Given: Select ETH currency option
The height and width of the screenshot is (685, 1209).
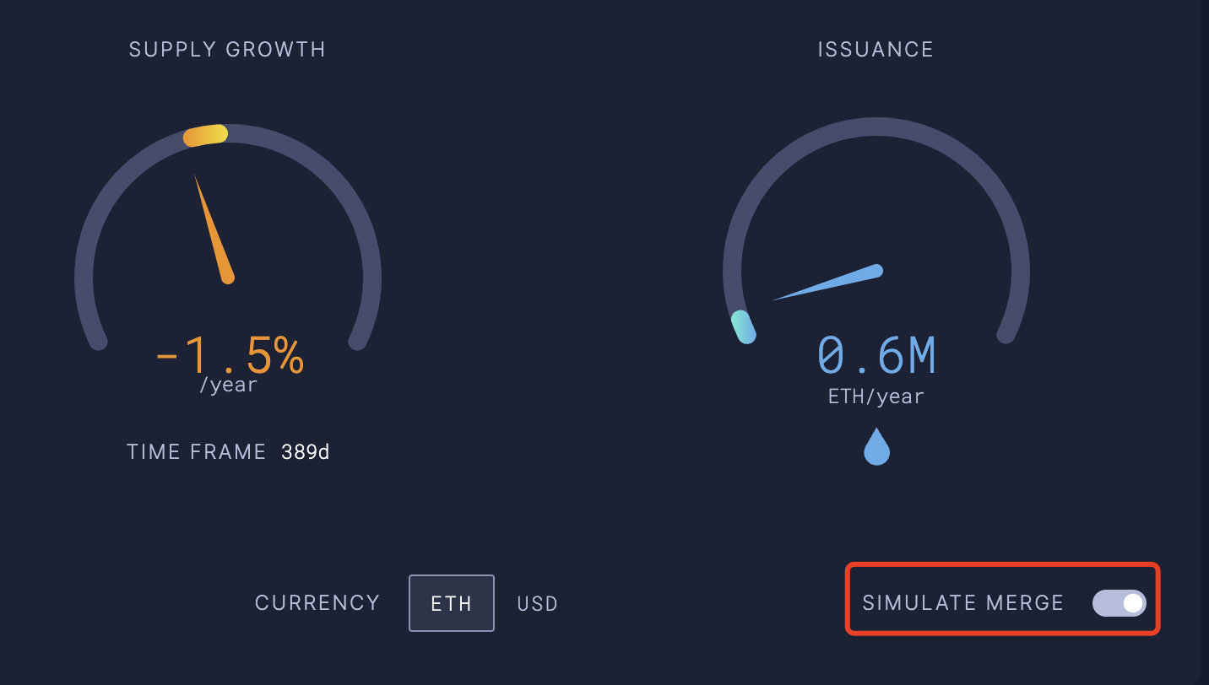Looking at the screenshot, I should tap(452, 603).
